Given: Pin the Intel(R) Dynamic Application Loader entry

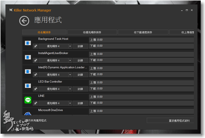Looking at the screenshot, I should click(35, 75).
